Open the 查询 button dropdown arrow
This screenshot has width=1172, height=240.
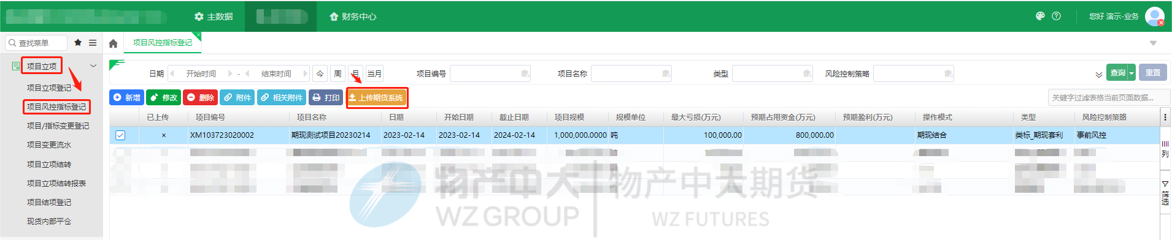pyautogui.click(x=1132, y=73)
